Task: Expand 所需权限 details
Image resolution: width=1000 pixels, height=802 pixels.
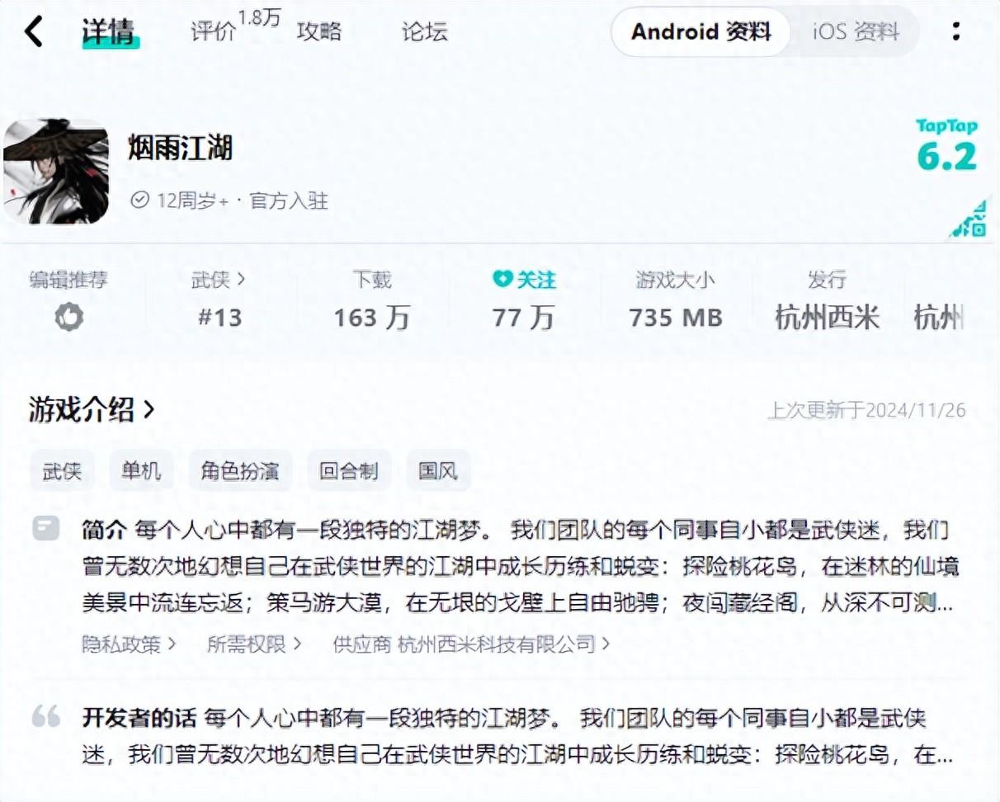Action: click(x=254, y=644)
